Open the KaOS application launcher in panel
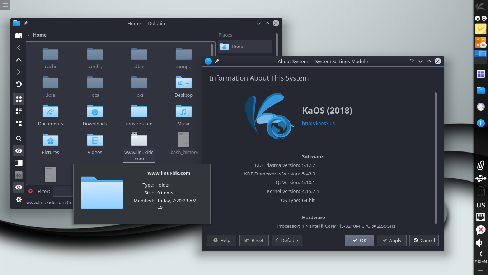Image resolution: width=488 pixels, height=275 pixels. pos(481,6)
